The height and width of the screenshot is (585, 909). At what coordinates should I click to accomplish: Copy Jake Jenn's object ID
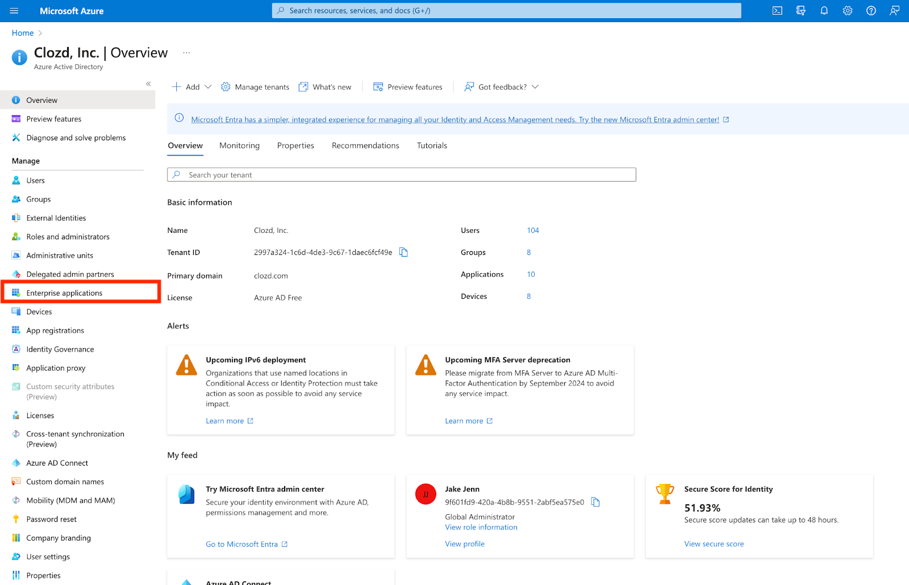(595, 502)
